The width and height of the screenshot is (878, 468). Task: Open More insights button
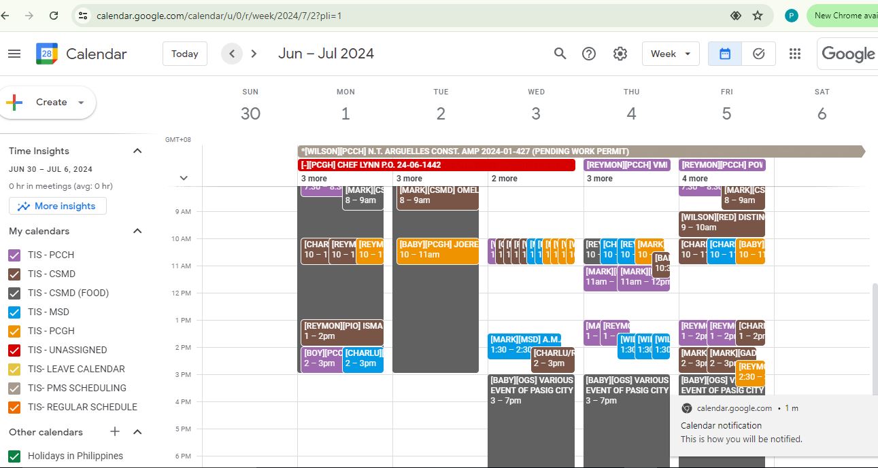pyautogui.click(x=58, y=206)
